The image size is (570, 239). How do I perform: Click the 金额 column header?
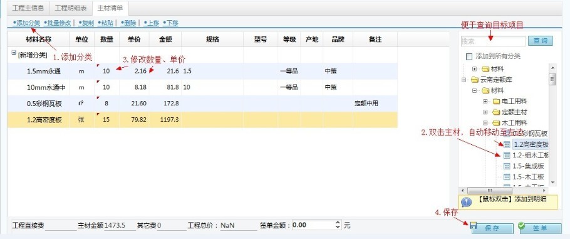pos(165,40)
